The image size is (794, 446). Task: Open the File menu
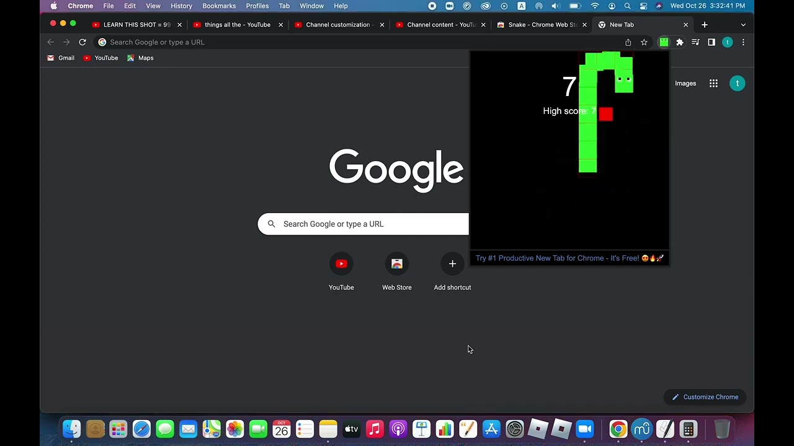pyautogui.click(x=109, y=6)
